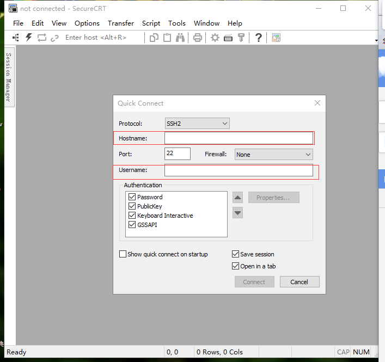The width and height of the screenshot is (385, 362).
Task: Open the Connect session manager toolbar icon
Action: coord(16,38)
